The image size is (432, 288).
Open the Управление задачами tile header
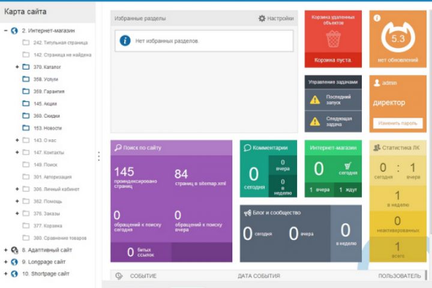pos(333,82)
